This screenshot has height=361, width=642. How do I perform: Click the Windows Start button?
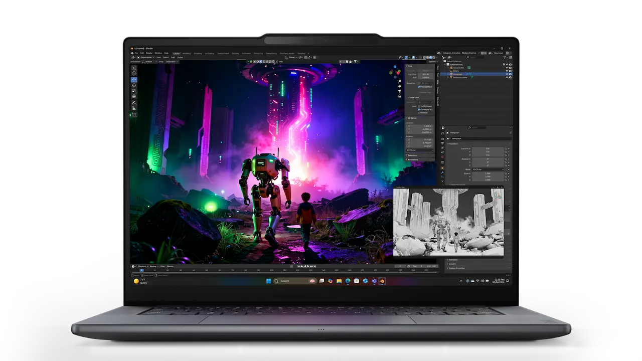tap(269, 281)
